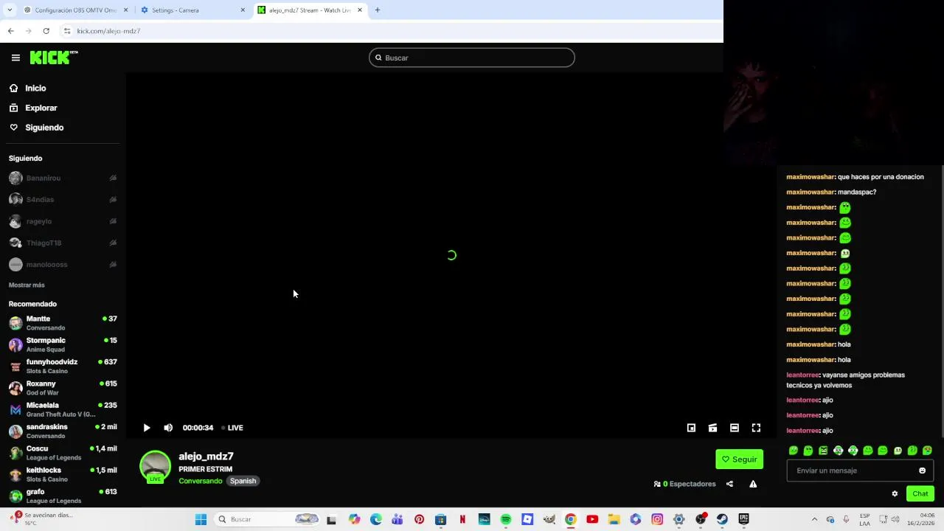Expand the list with Mostrar más
Screen dimensions: 944x531
pos(27,285)
